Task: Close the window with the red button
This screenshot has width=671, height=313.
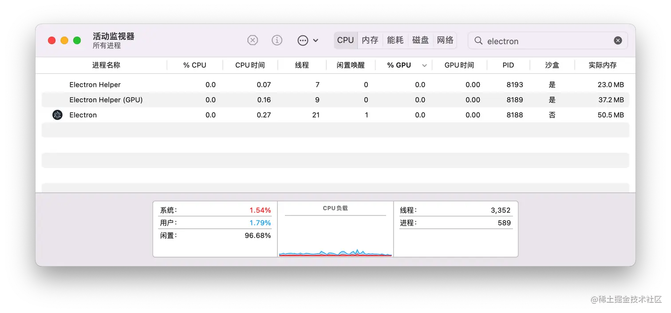Action: tap(52, 40)
